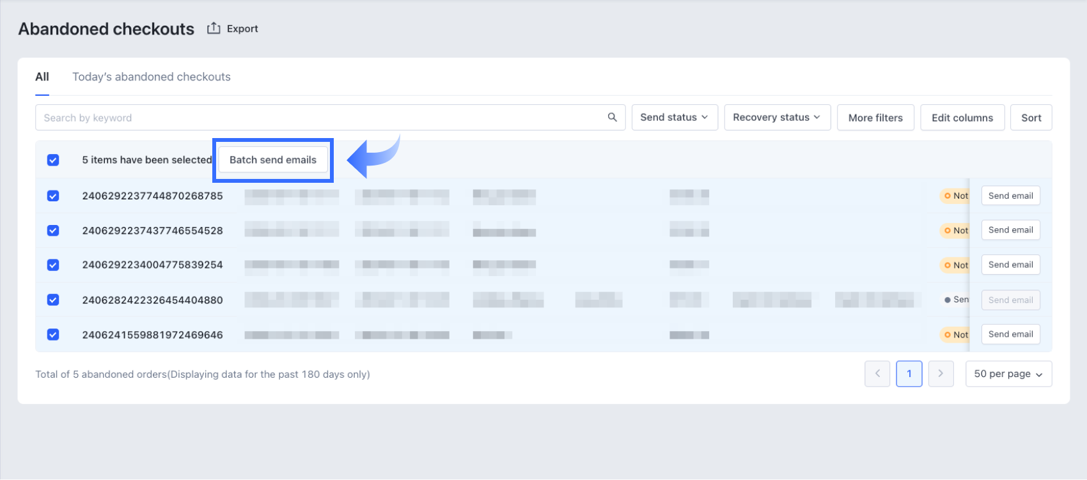
Task: Click the Abandoned checkouts page title
Action: point(106,29)
